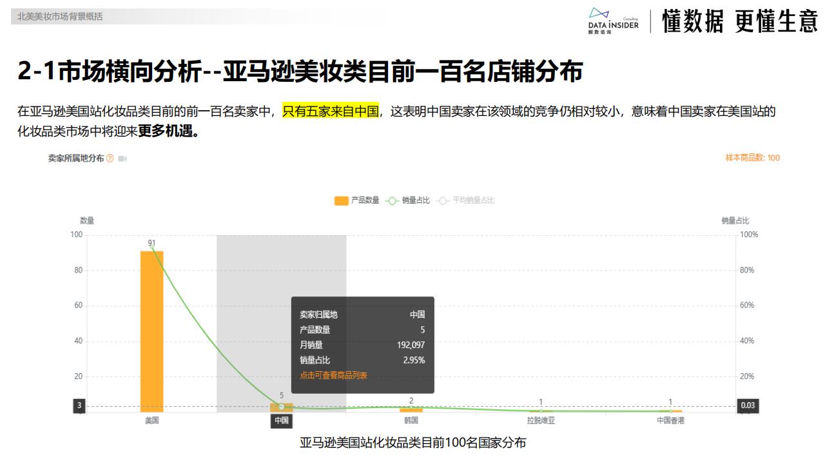Click the 月销量 192,097 tooltip row
Image resolution: width=825 pixels, height=464 pixels.
(362, 345)
